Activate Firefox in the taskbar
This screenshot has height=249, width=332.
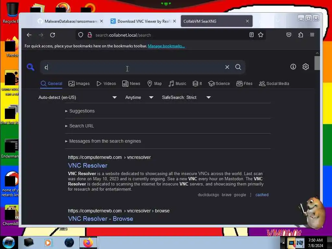point(88,243)
